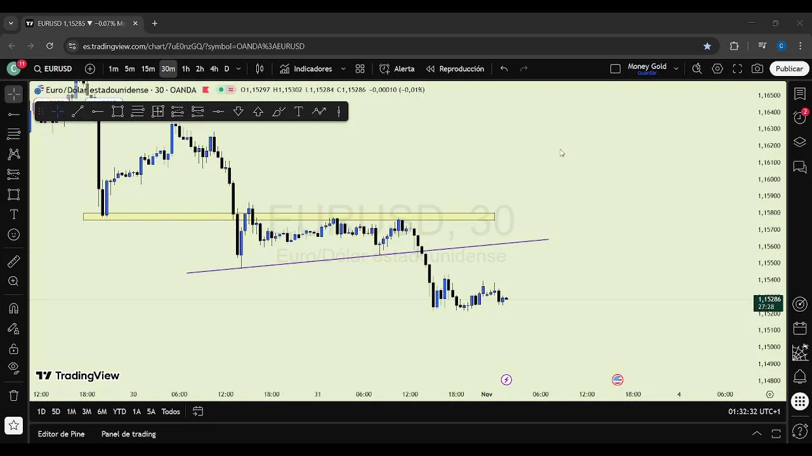Switch to the 1h timeframe
Image resolution: width=812 pixels, height=456 pixels.
pos(185,68)
